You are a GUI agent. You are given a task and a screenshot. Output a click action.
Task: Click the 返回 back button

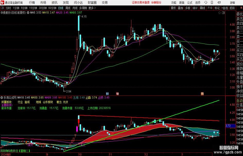(232, 8)
